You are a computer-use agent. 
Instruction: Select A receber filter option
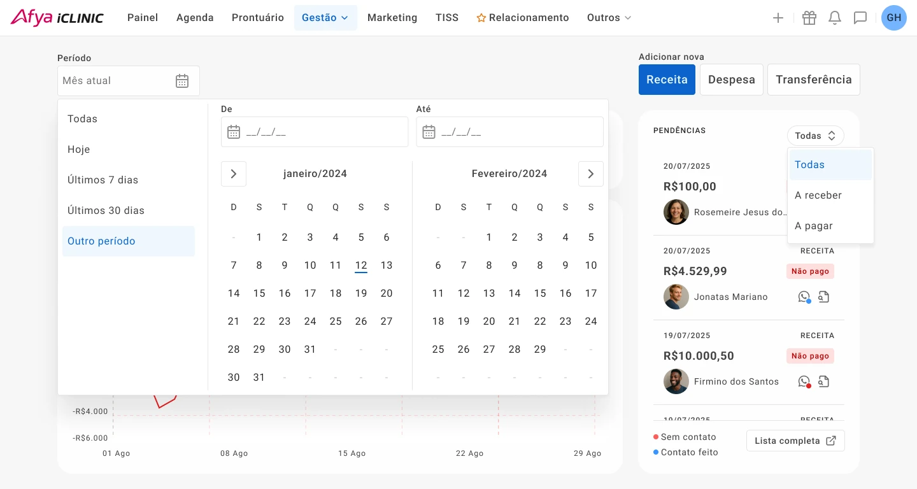click(x=830, y=195)
